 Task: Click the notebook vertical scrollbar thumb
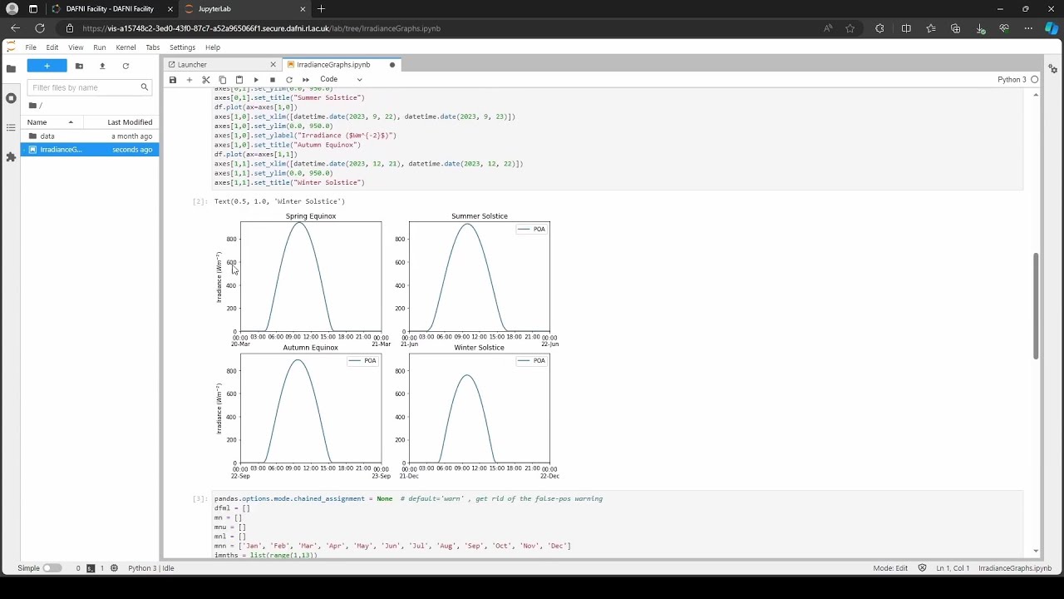pos(1036,306)
